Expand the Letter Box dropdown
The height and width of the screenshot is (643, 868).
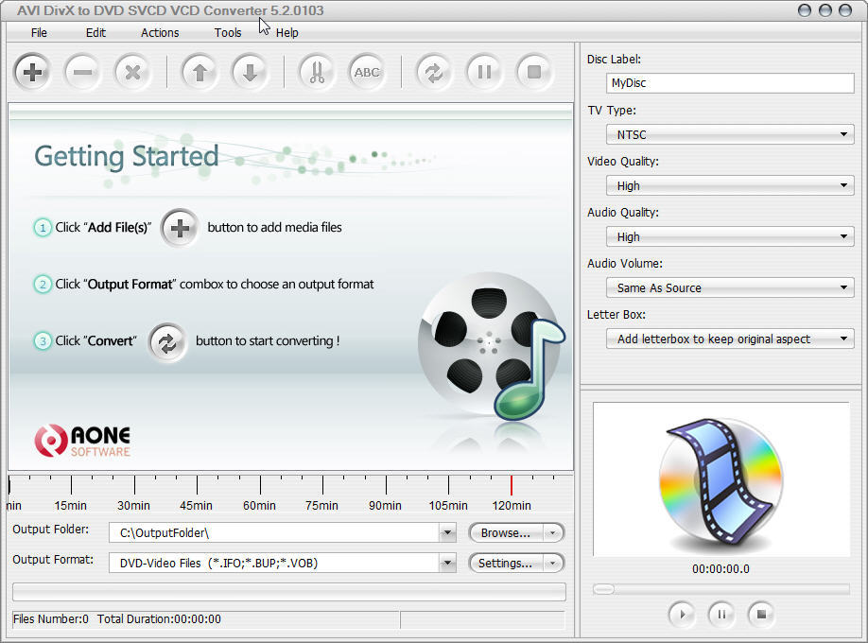coord(730,339)
